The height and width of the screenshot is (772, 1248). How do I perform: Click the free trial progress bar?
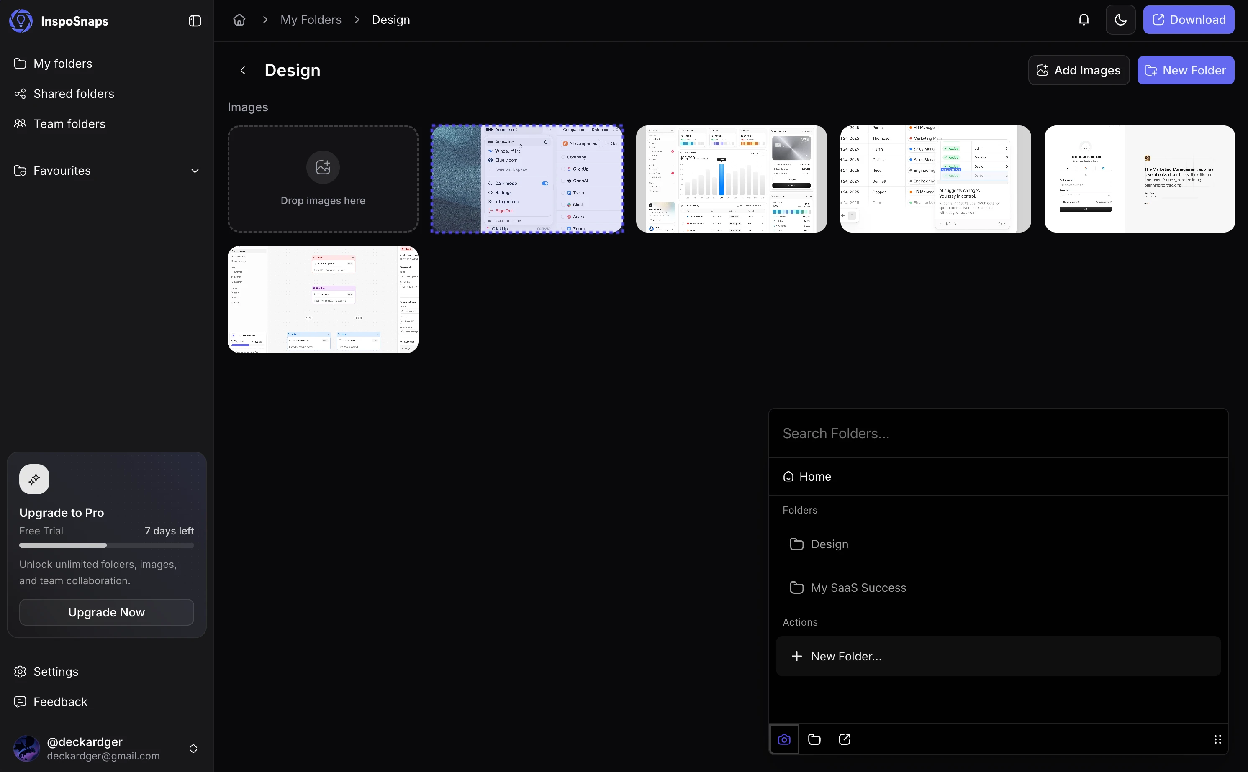coord(106,545)
